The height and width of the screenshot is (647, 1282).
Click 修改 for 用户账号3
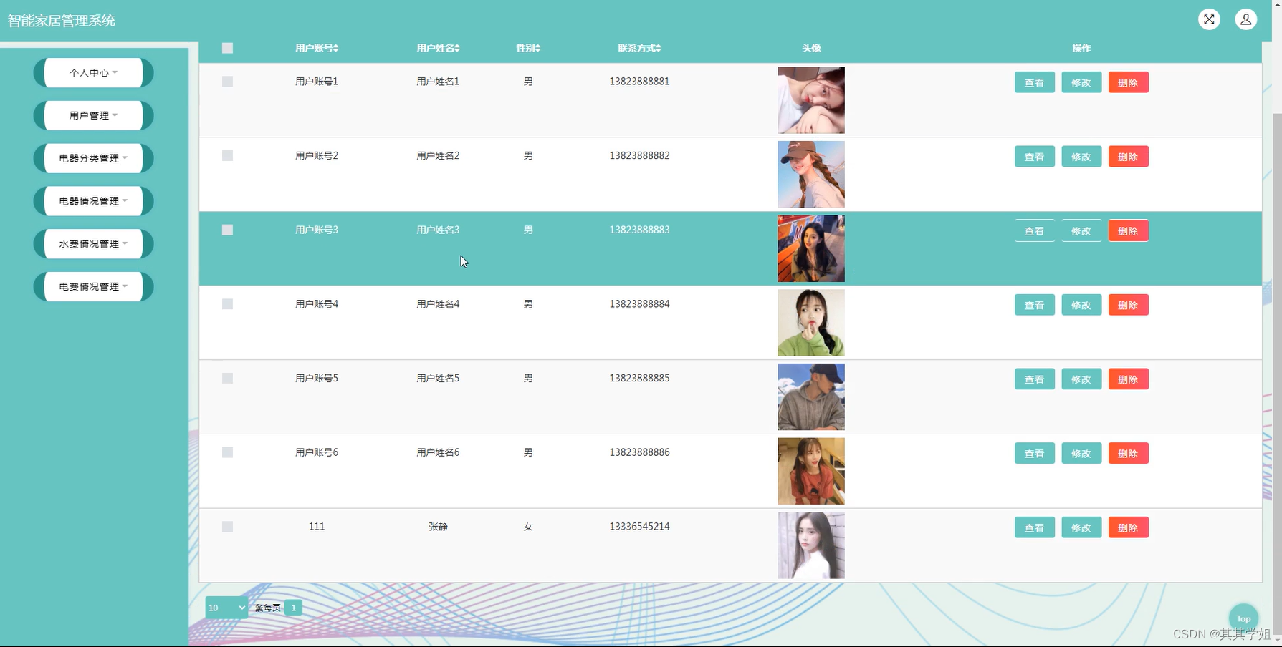[1081, 230]
